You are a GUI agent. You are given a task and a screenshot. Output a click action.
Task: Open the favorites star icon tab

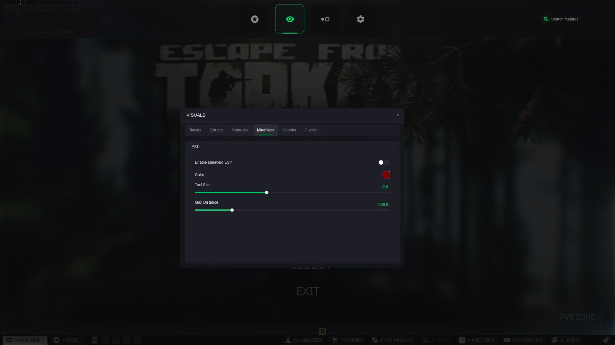tap(254, 19)
